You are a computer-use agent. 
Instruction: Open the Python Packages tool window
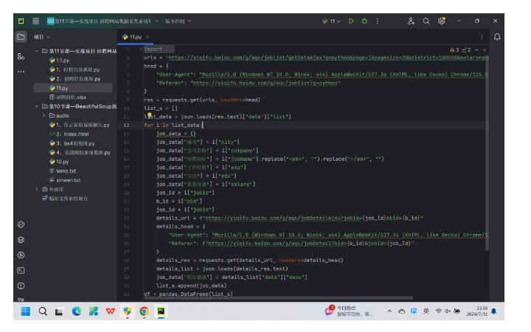tap(21, 240)
